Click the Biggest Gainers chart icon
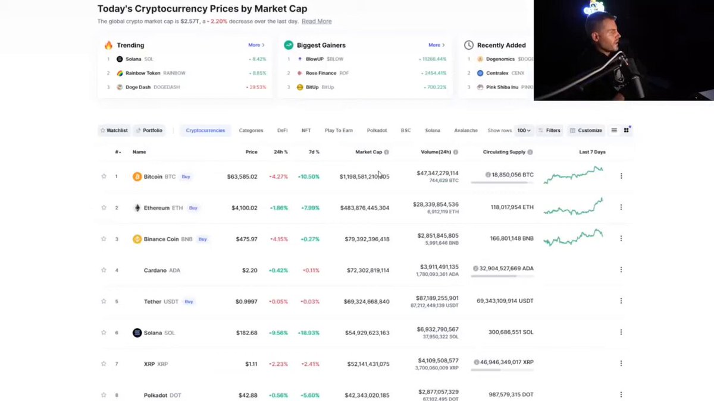Viewport: 714px width, 401px height. coord(289,45)
